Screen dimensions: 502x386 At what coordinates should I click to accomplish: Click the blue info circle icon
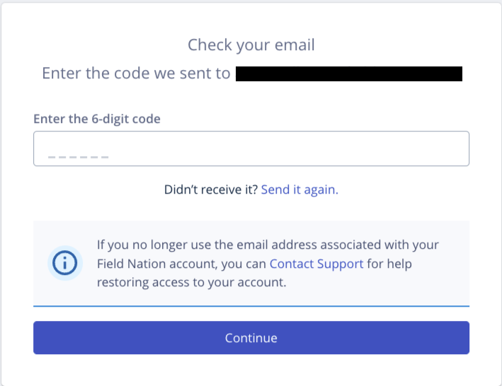point(65,263)
